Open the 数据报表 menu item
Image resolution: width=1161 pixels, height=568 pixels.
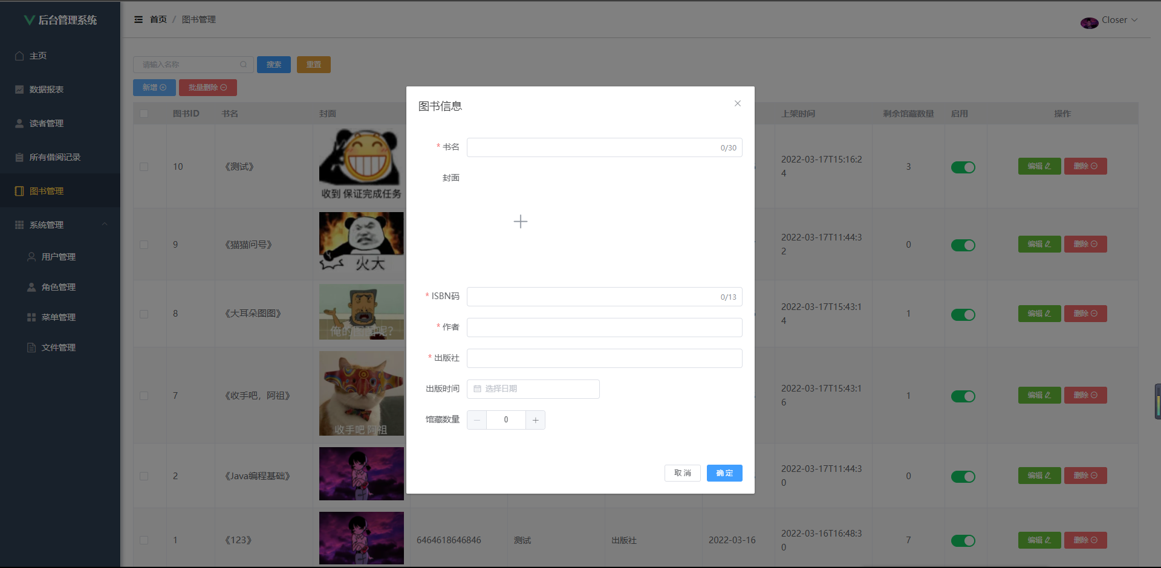(60, 89)
